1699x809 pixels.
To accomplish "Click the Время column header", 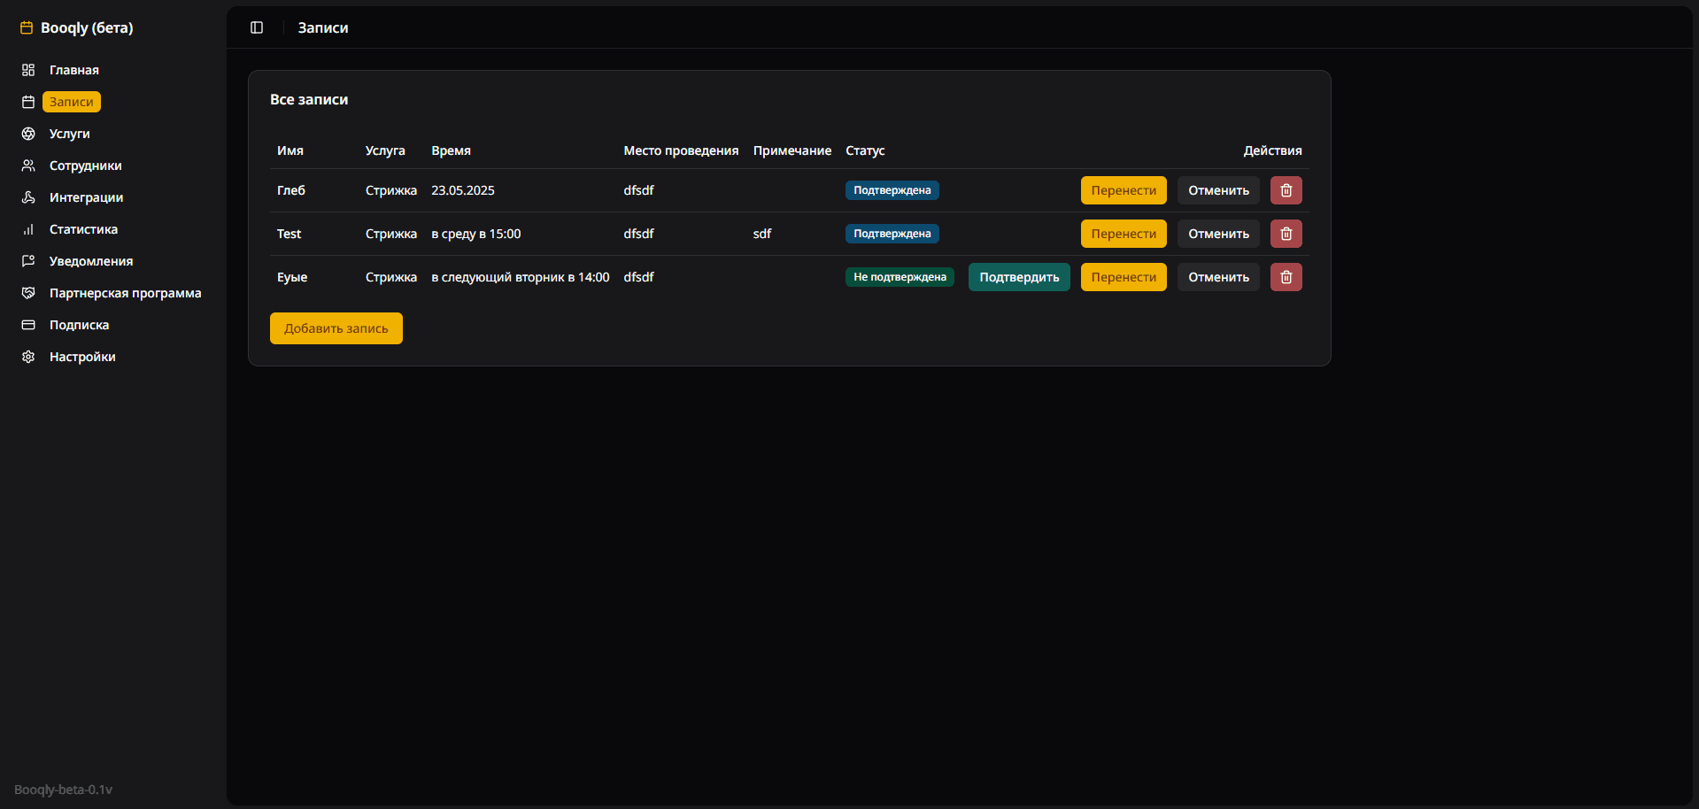I will [452, 150].
